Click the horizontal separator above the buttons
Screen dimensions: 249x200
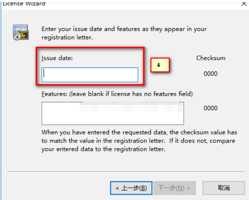pos(126,171)
